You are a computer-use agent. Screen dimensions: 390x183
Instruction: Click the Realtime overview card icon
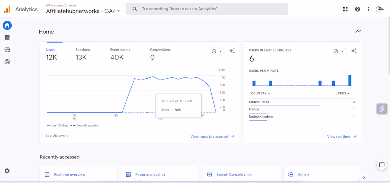click(47, 175)
